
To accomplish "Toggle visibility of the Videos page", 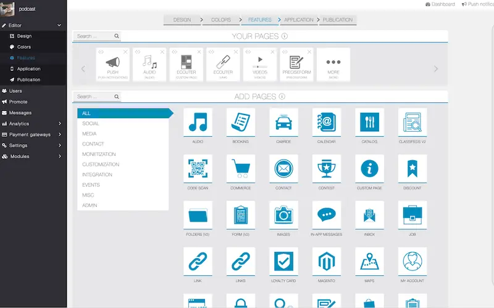I will click(x=248, y=52).
